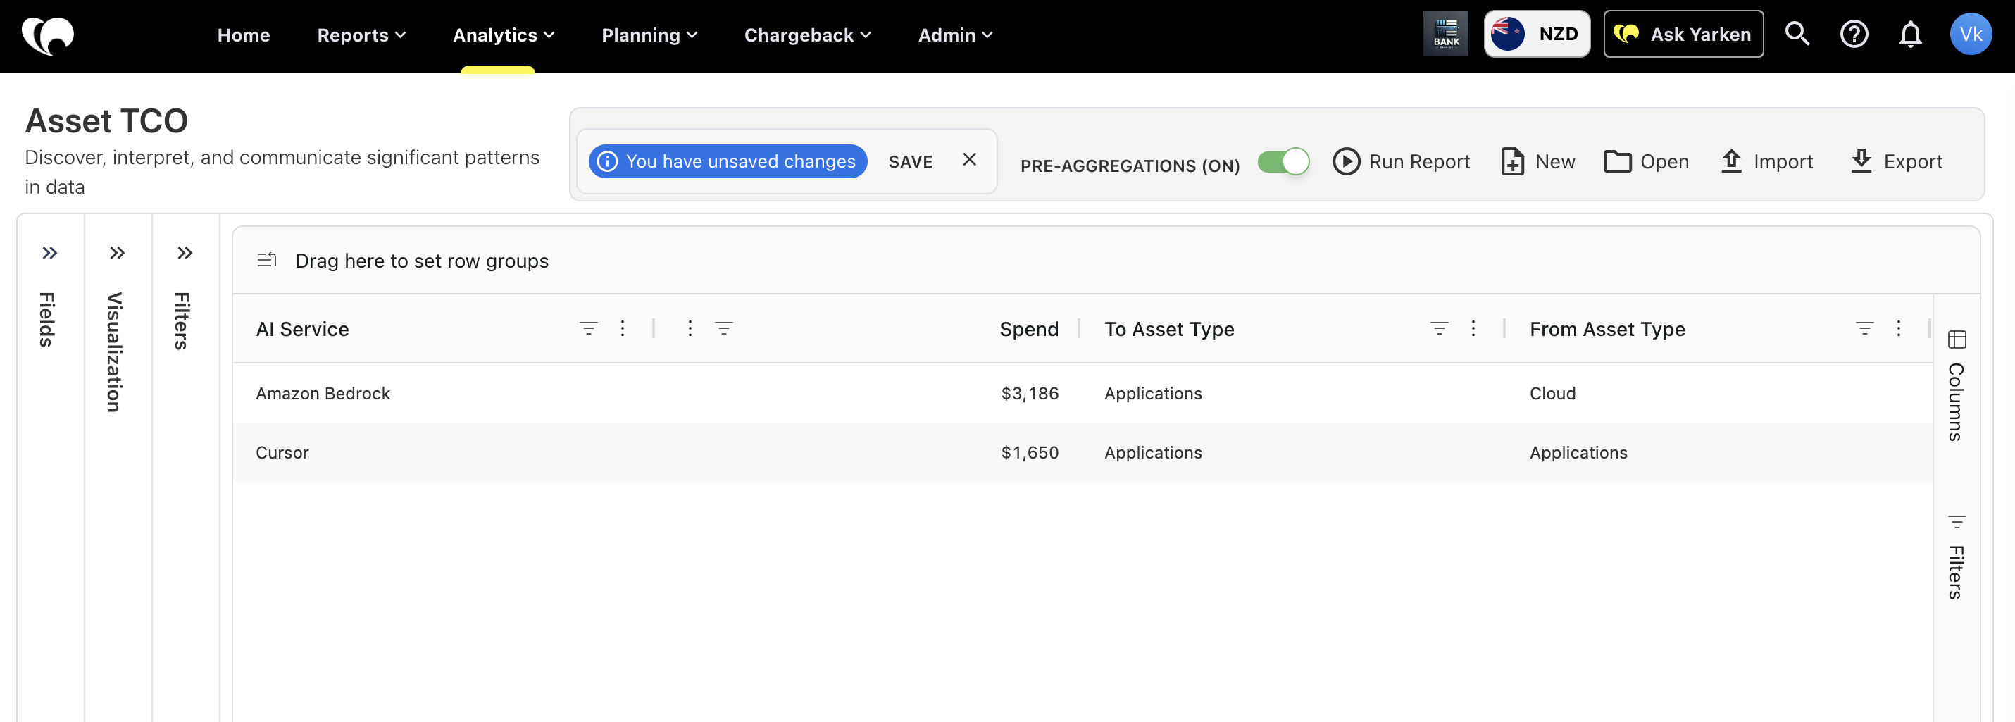Open the Ask Yarken assistant
Image resolution: width=2015 pixels, height=722 pixels.
pos(1683,34)
